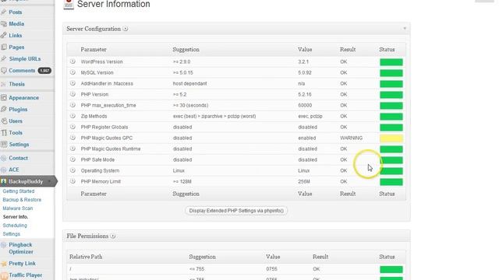
Task: Click the Pages sidebar icon
Action: tap(3, 47)
